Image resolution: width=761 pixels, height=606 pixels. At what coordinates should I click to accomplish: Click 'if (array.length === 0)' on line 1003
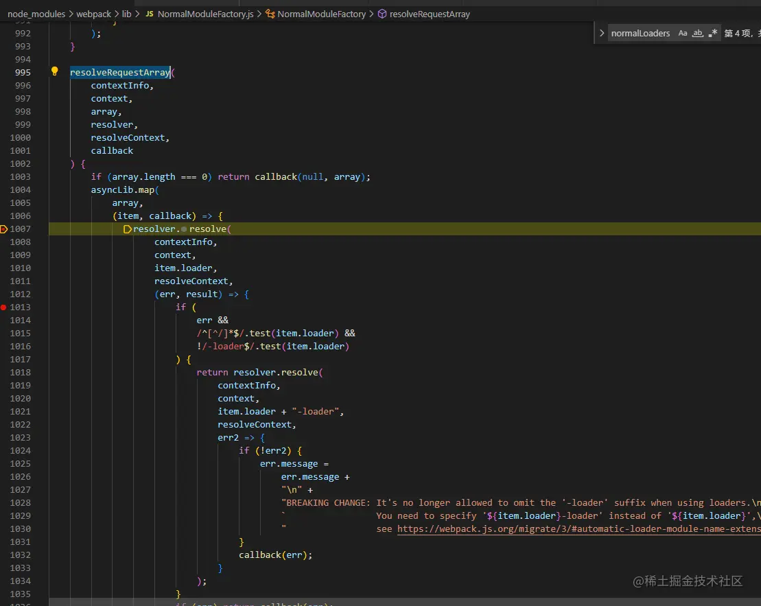[x=152, y=177]
